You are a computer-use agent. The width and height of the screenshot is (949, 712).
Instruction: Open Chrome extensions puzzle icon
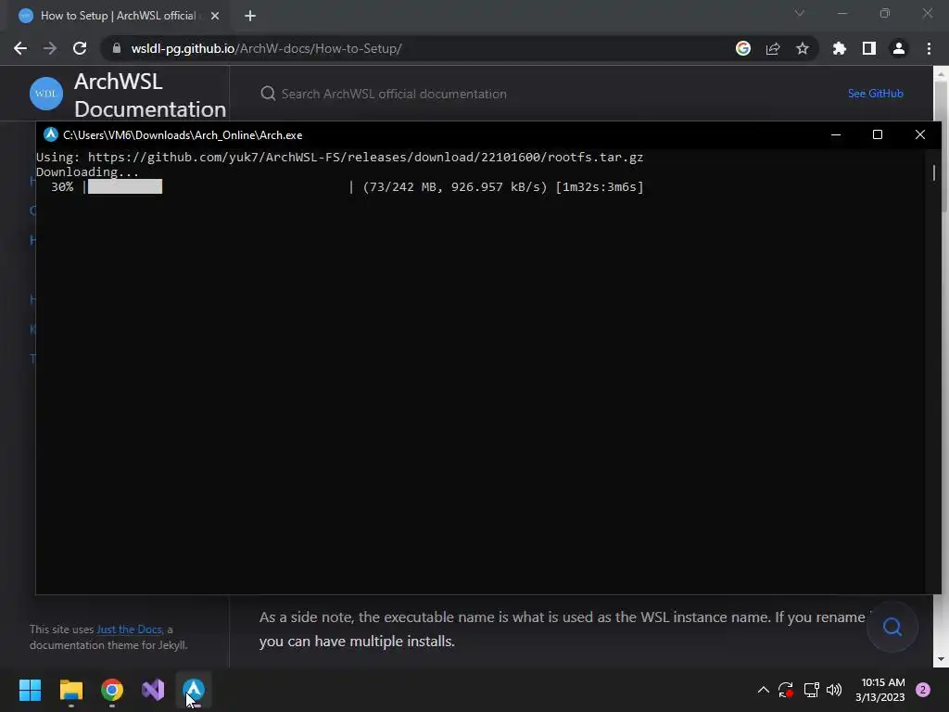click(840, 48)
